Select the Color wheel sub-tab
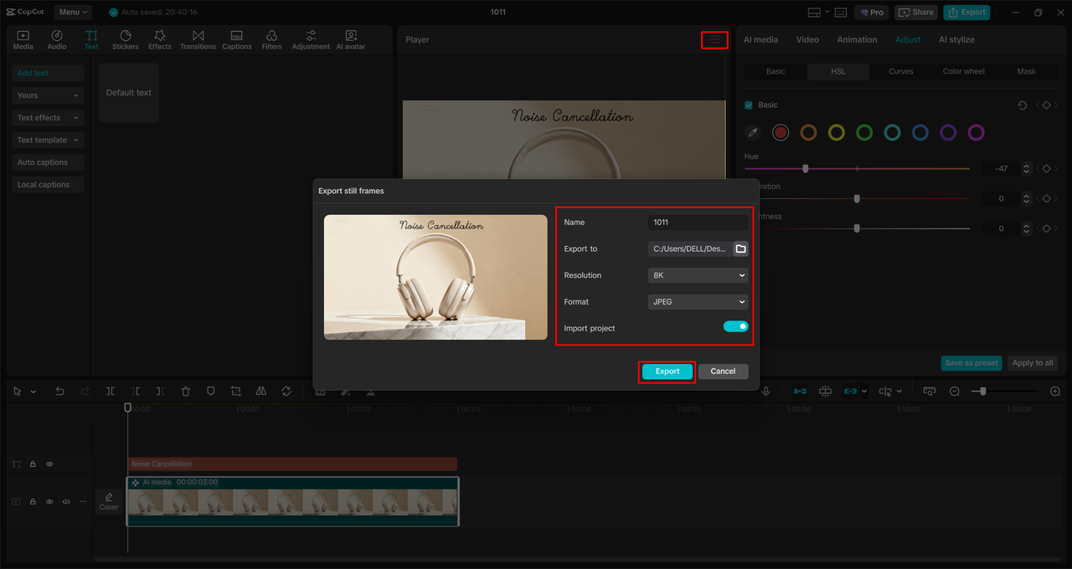This screenshot has height=569, width=1072. point(964,71)
